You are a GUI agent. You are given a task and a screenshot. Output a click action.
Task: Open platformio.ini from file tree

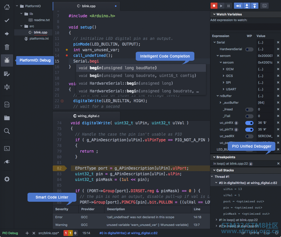click(39, 39)
